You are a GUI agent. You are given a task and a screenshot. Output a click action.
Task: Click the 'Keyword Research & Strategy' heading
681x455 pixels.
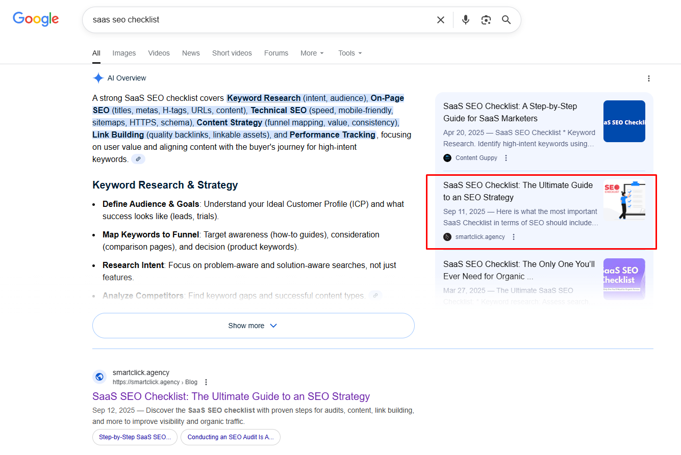[165, 185]
